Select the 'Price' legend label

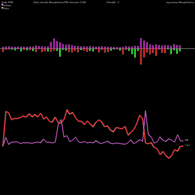(6, 9)
